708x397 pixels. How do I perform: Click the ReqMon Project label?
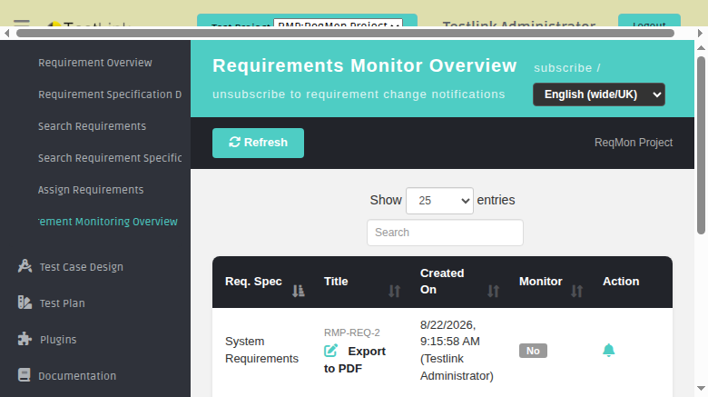point(634,143)
